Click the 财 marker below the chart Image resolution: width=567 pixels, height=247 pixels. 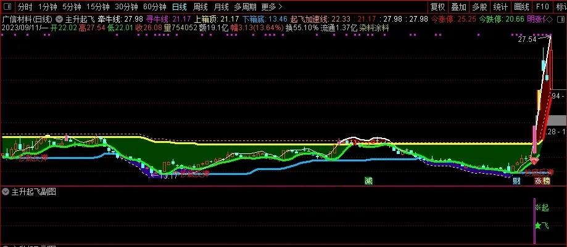pyautogui.click(x=517, y=181)
